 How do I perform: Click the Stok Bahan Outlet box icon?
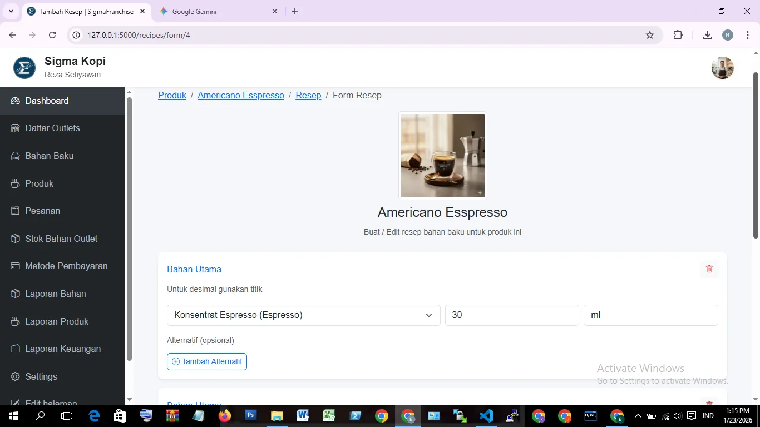(x=15, y=239)
